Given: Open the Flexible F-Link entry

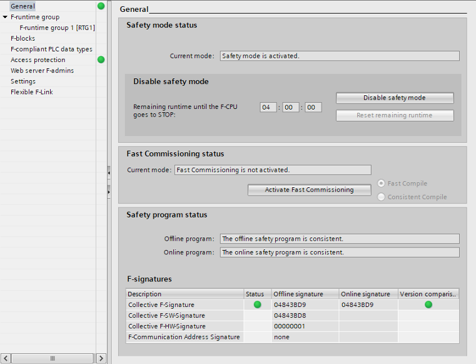Looking at the screenshot, I should point(31,92).
